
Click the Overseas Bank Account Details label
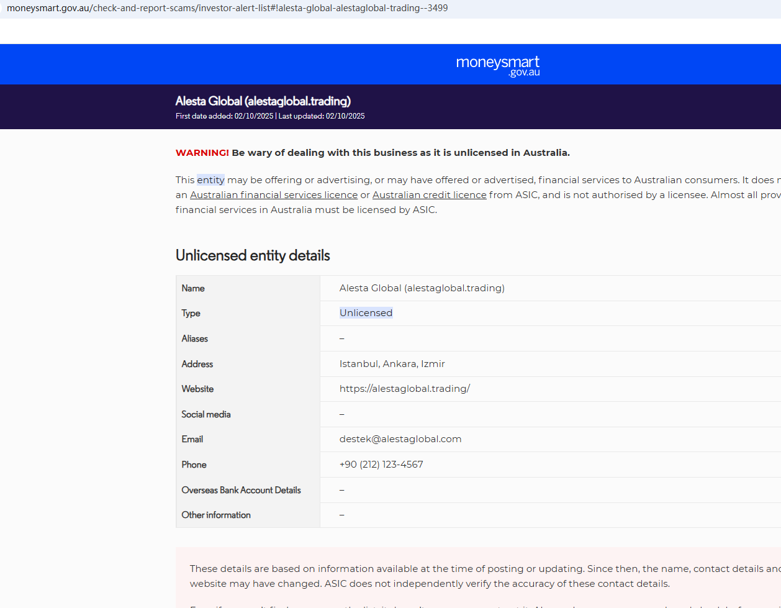pyautogui.click(x=241, y=490)
